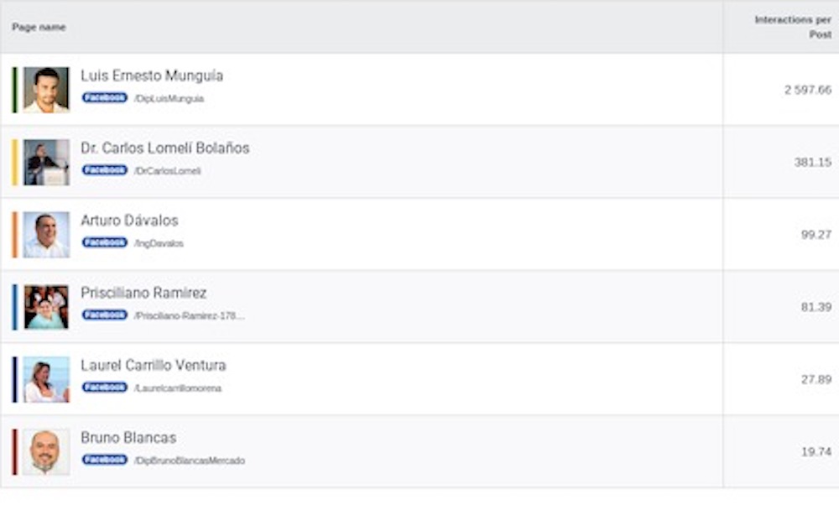The image size is (839, 505).
Task: Sort by Page name column header
Action: pos(39,28)
